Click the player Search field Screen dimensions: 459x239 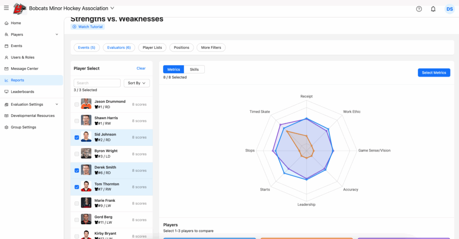point(97,83)
